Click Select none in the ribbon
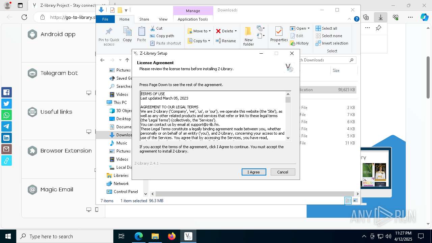432x243 pixels. coord(329,36)
